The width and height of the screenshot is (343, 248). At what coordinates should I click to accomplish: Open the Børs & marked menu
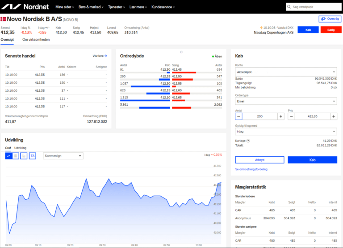point(92,7)
